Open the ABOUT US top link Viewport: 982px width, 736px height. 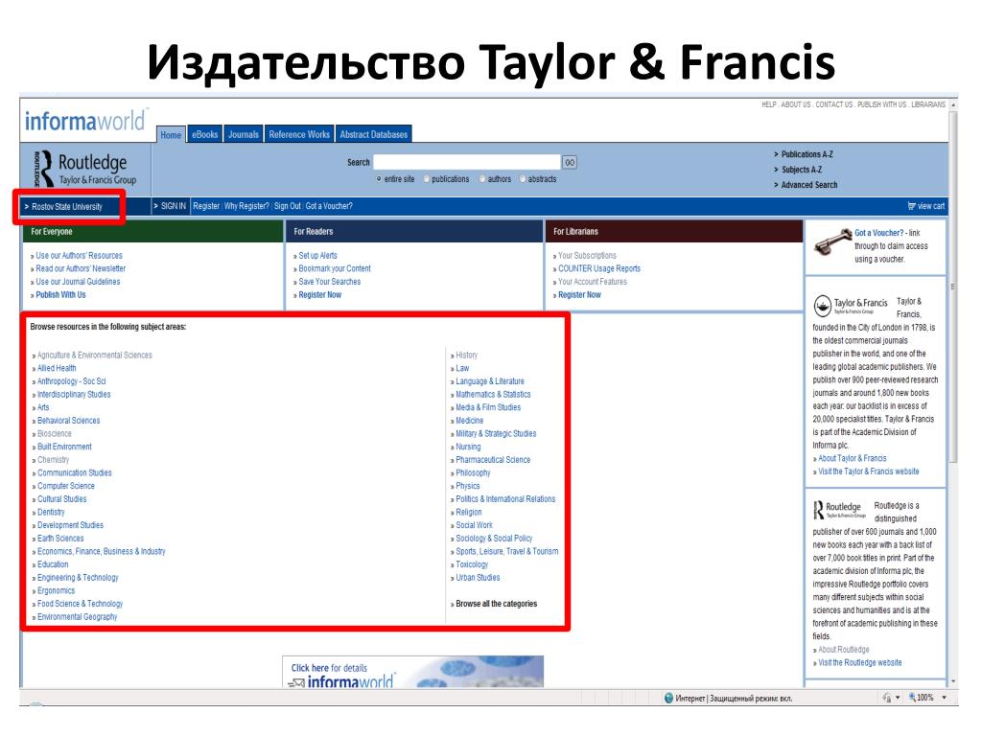point(795,104)
